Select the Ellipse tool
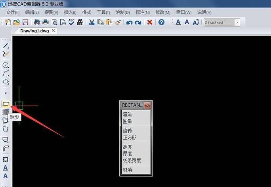The width and height of the screenshot is (271, 187). (x=6, y=81)
